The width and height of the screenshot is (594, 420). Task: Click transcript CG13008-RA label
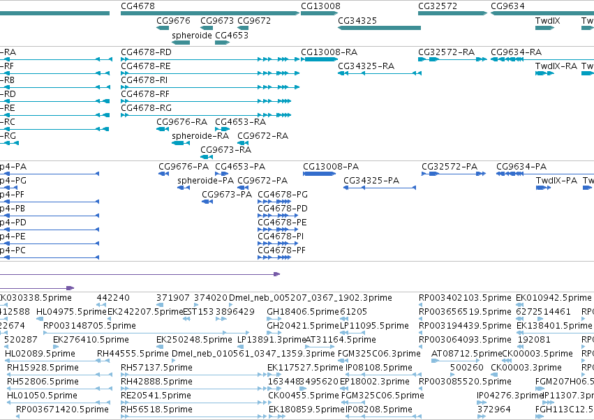[x=329, y=52]
